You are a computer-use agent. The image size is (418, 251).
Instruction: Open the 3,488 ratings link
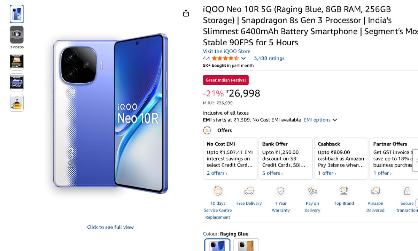[x=269, y=58]
